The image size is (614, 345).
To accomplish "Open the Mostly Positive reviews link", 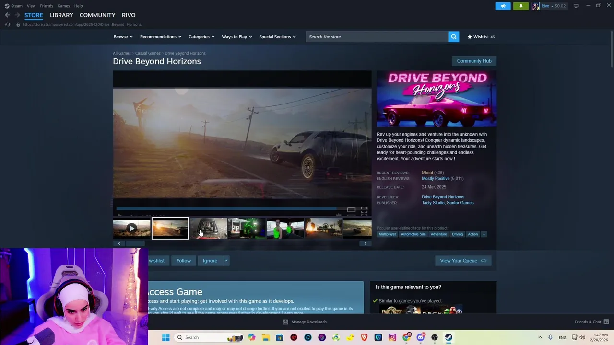I will 436,178.
